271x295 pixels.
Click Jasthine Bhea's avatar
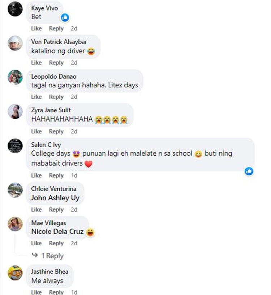point(15,273)
